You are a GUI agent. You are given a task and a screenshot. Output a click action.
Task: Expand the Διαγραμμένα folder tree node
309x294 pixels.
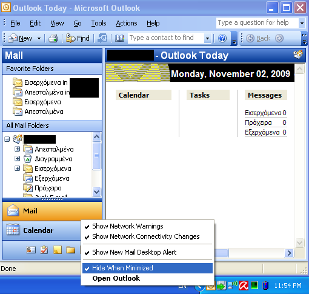click(18, 159)
